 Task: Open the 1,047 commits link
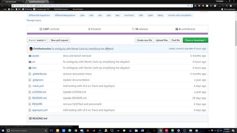pyautogui.click(x=49, y=29)
